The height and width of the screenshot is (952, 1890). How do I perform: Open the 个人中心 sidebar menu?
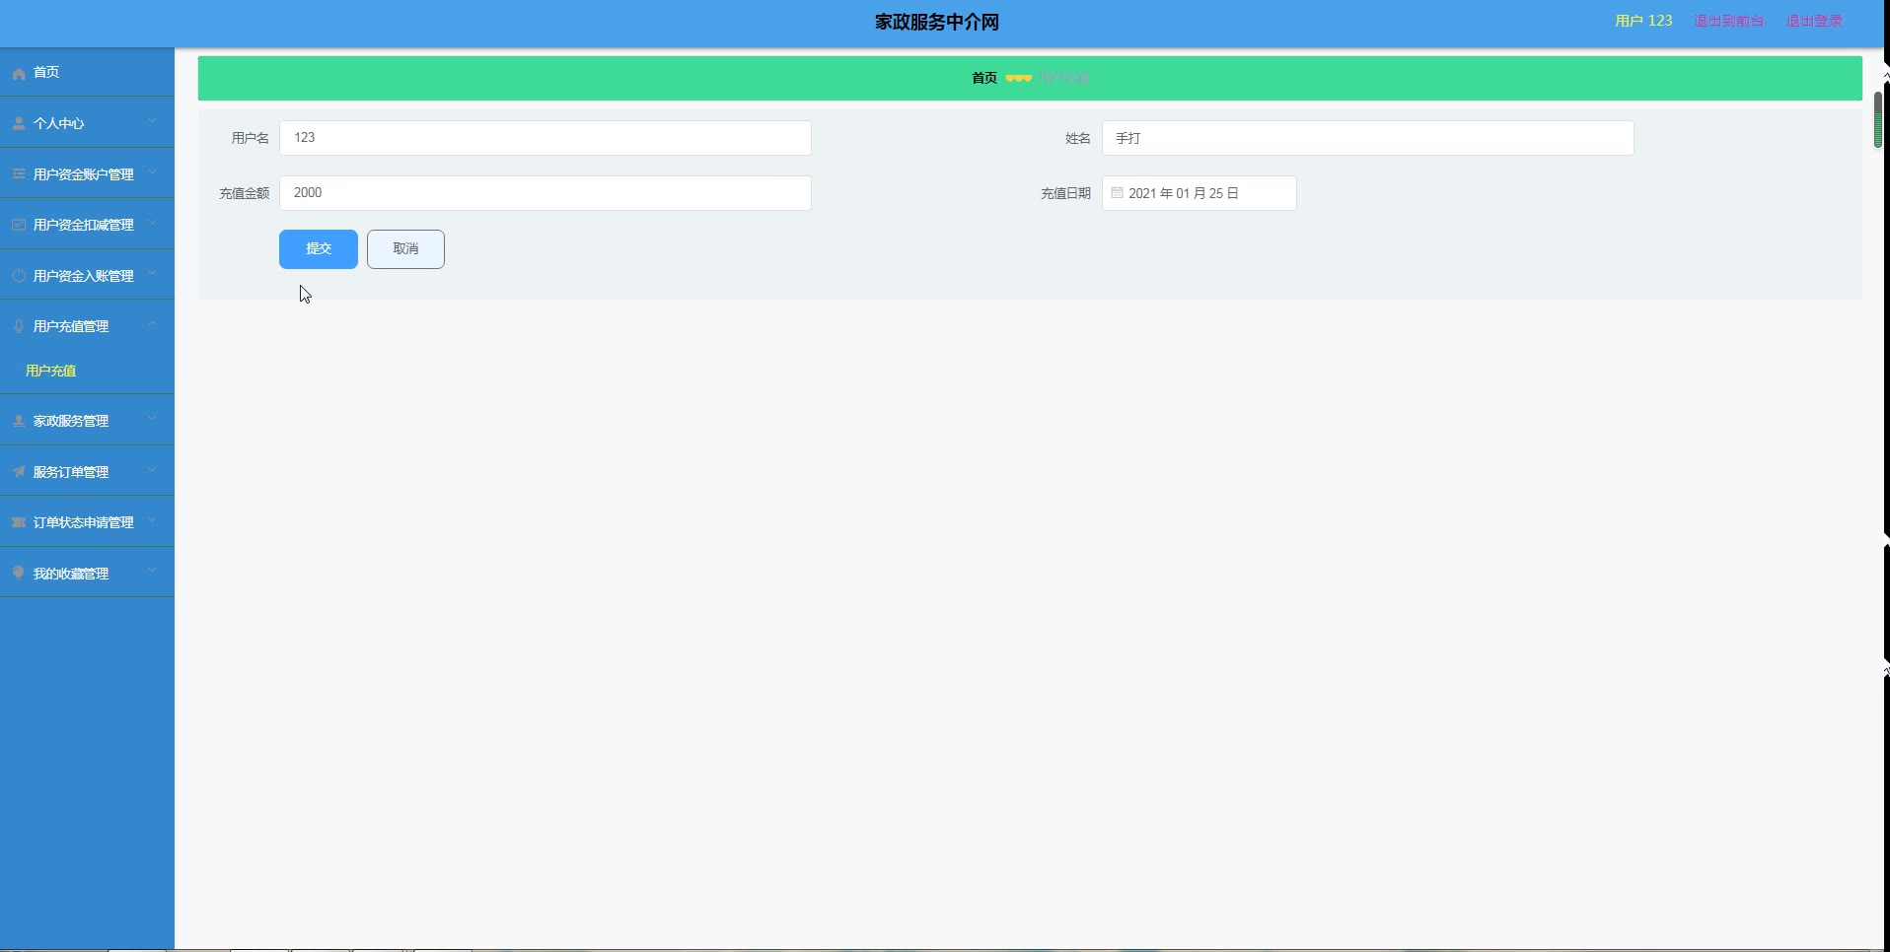coord(87,123)
